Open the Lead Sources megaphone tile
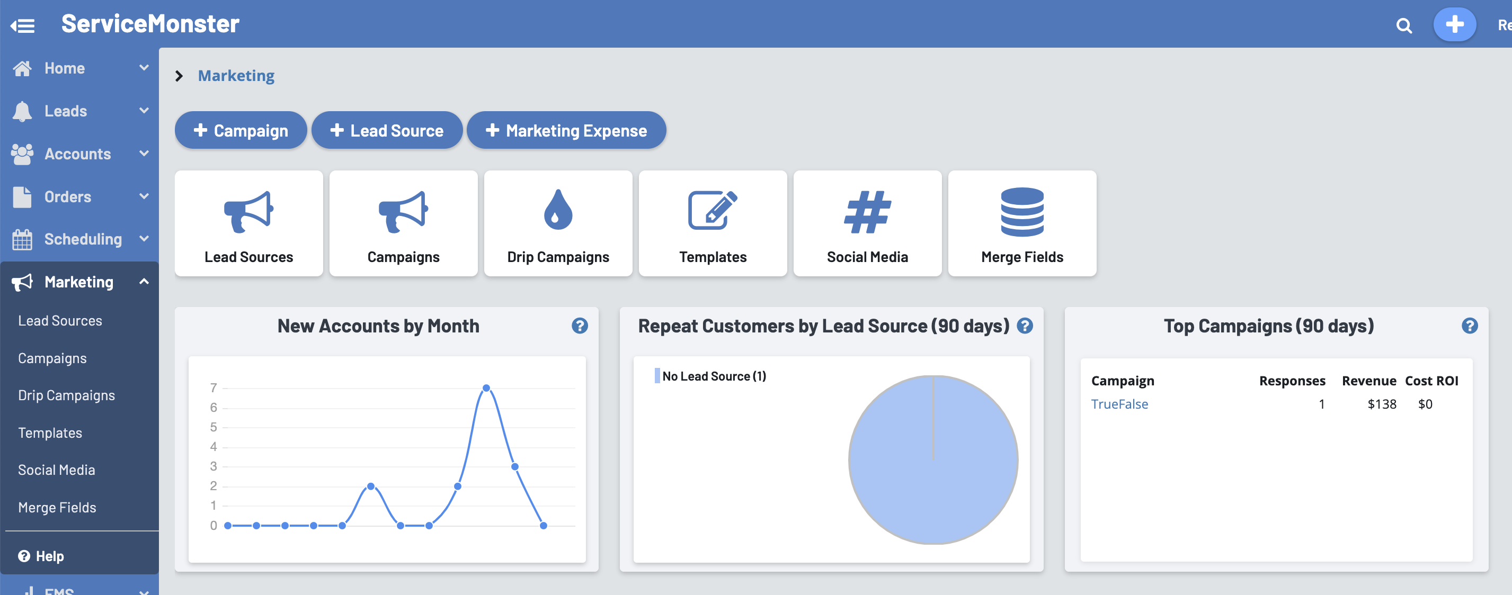This screenshot has width=1512, height=595. 248,223
